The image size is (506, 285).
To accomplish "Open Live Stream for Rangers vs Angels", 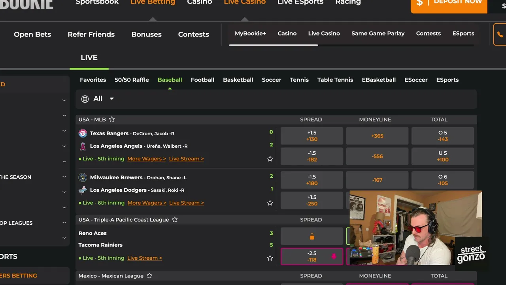I will [186, 159].
